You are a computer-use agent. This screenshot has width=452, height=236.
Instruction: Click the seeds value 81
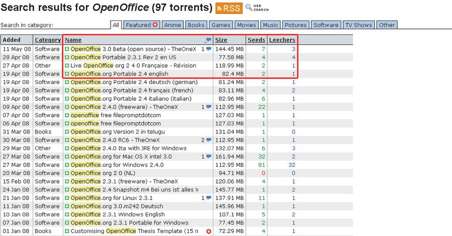262,165
